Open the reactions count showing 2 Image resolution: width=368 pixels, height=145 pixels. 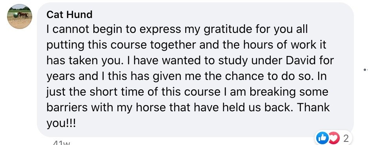point(346,139)
